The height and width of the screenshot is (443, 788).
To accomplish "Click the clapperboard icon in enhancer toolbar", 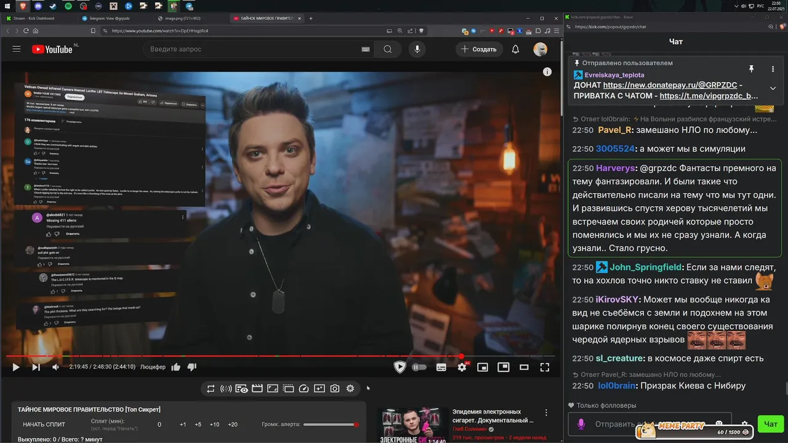I will pyautogui.click(x=257, y=388).
